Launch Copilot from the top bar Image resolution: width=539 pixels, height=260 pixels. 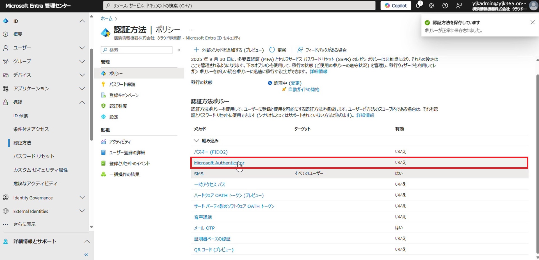[x=396, y=6]
